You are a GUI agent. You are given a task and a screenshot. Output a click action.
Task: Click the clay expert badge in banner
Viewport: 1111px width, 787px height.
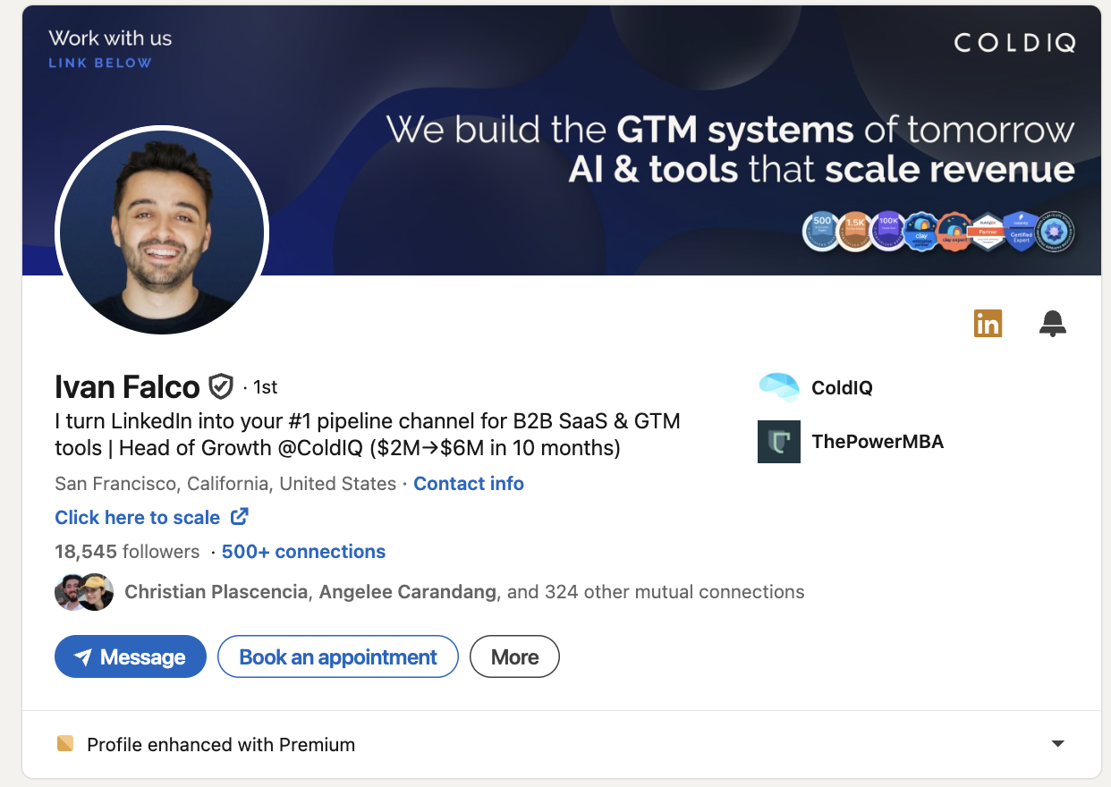click(x=954, y=233)
